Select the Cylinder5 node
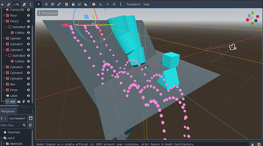 click(16, 73)
